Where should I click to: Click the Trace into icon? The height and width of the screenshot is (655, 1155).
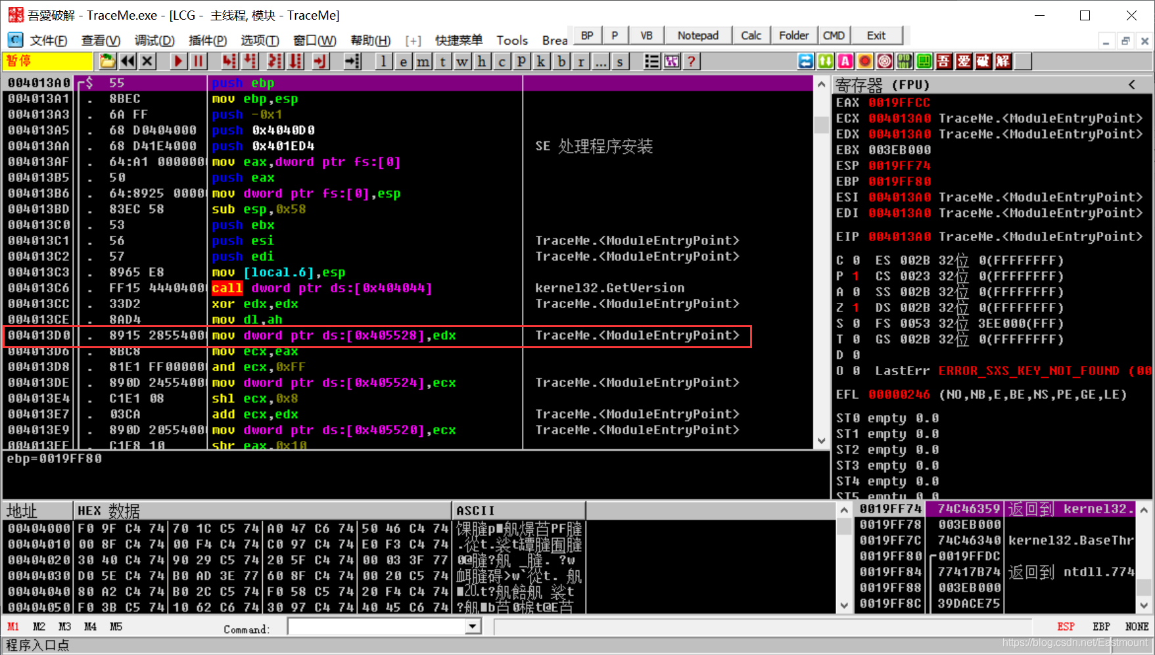tap(275, 62)
